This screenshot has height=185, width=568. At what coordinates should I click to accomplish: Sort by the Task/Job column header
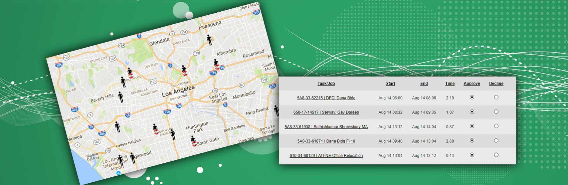click(326, 84)
